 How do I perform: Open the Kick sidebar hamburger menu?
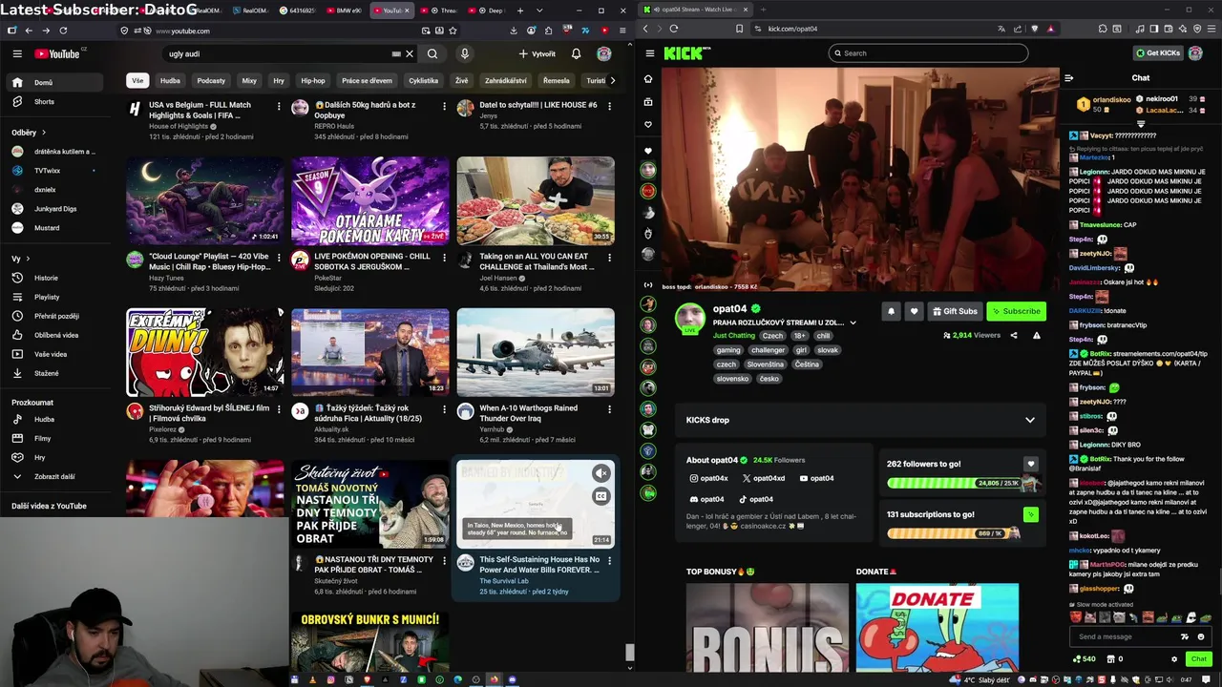click(650, 53)
